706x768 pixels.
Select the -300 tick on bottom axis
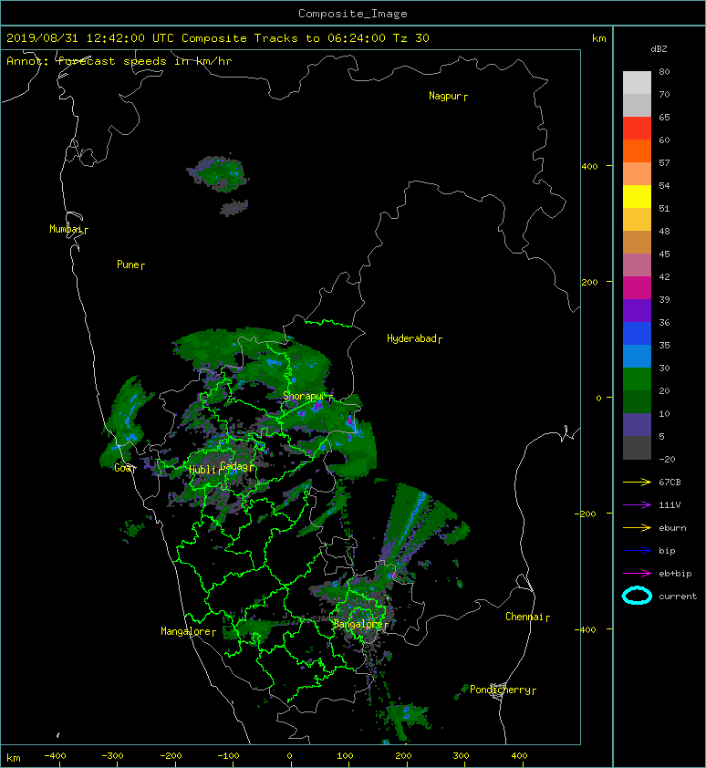pyautogui.click(x=112, y=756)
